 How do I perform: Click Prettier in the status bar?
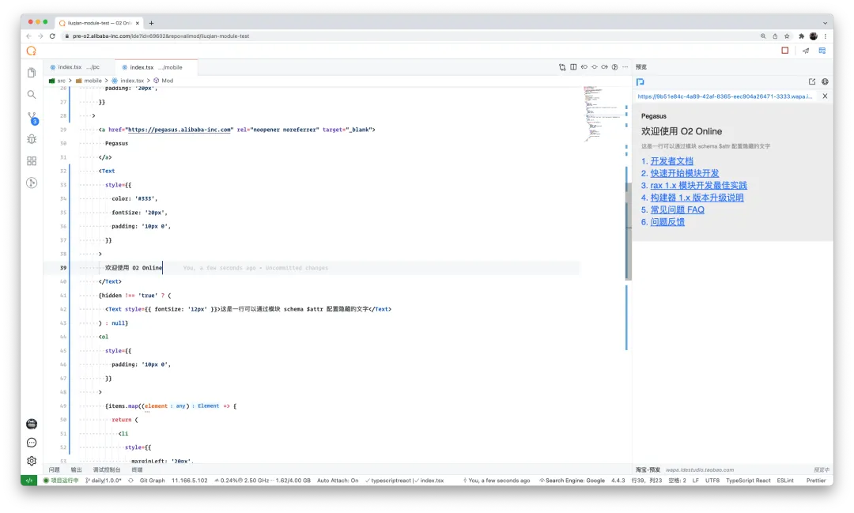tap(815, 480)
